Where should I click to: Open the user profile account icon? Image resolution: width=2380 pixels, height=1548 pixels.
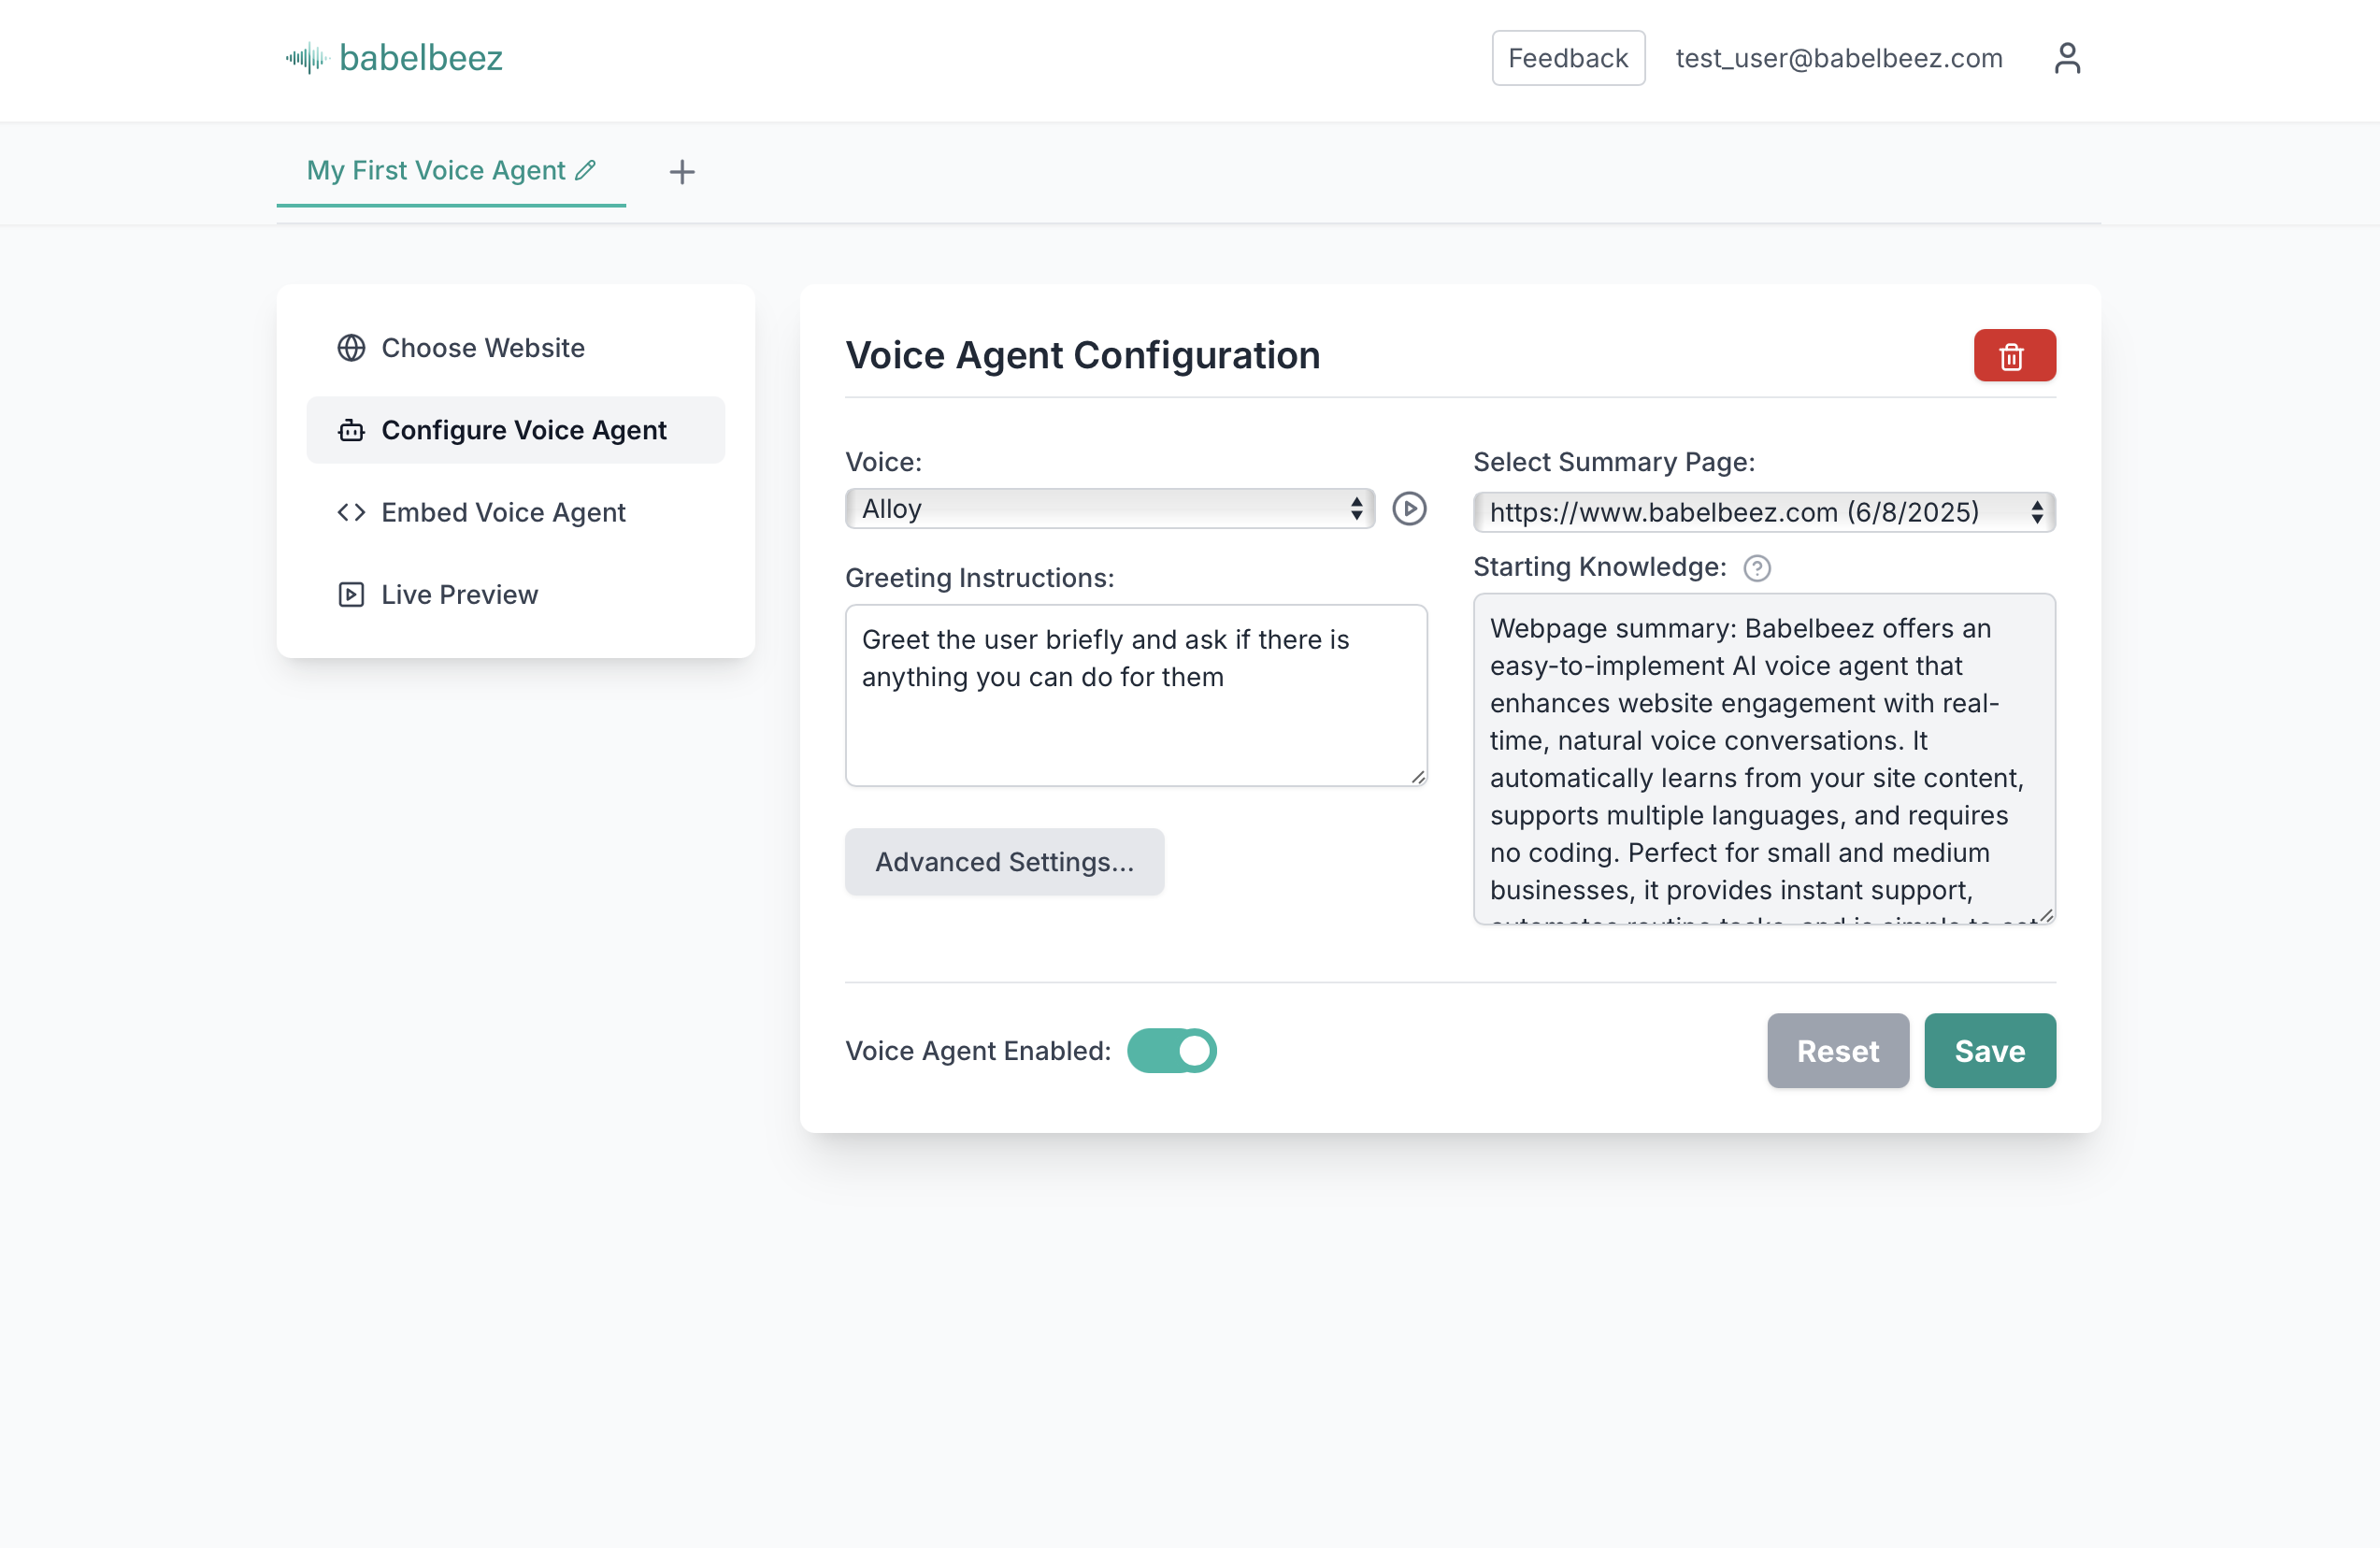coord(2067,58)
